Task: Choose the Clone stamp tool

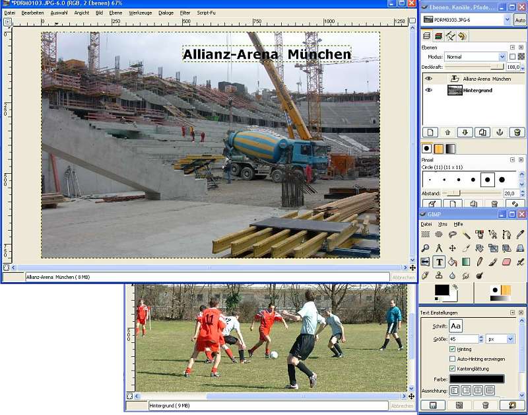Action: click(x=439, y=276)
